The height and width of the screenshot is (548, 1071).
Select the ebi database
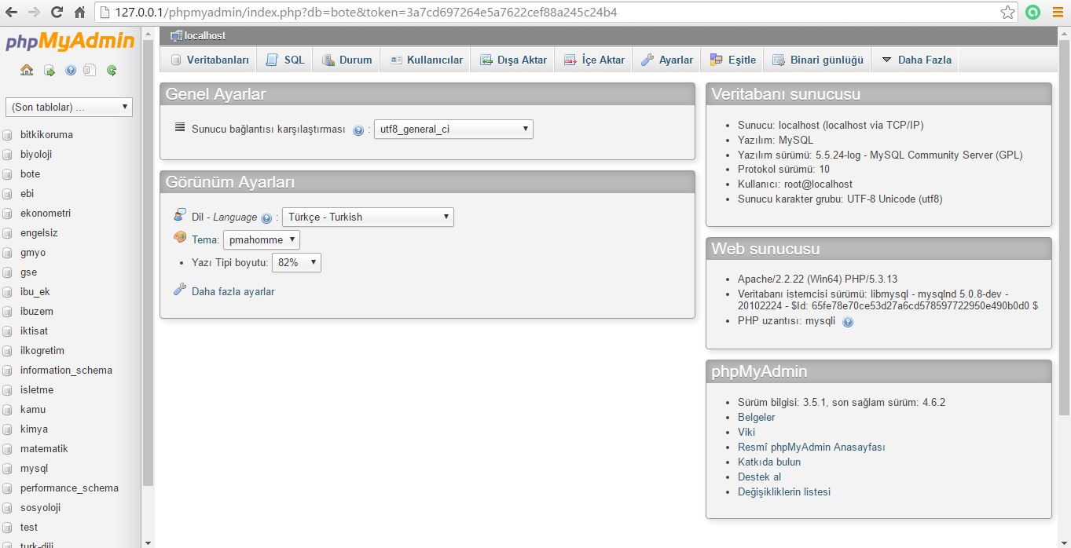pyautogui.click(x=27, y=193)
